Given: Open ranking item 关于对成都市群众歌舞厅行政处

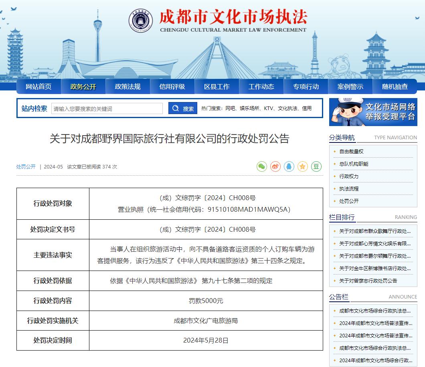Looking at the screenshot, I should click(x=375, y=231).
